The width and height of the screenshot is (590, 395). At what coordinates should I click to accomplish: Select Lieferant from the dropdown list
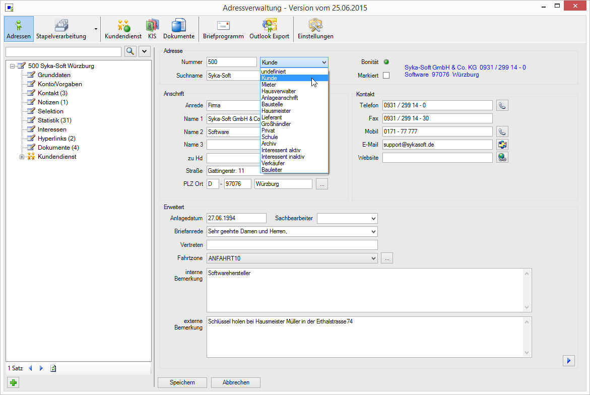(x=272, y=117)
